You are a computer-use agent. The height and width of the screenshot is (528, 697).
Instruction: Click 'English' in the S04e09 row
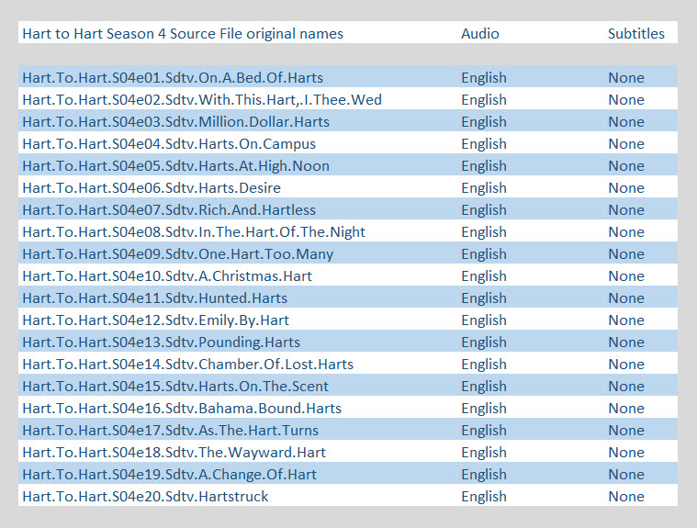click(x=484, y=254)
